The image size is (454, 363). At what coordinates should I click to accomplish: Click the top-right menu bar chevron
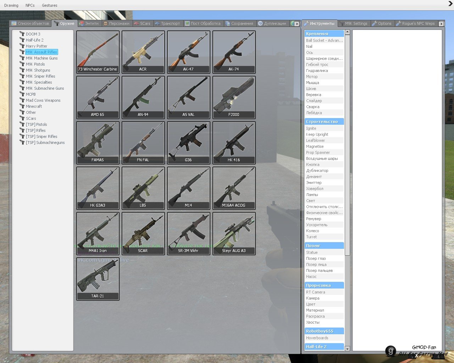pos(450,4)
